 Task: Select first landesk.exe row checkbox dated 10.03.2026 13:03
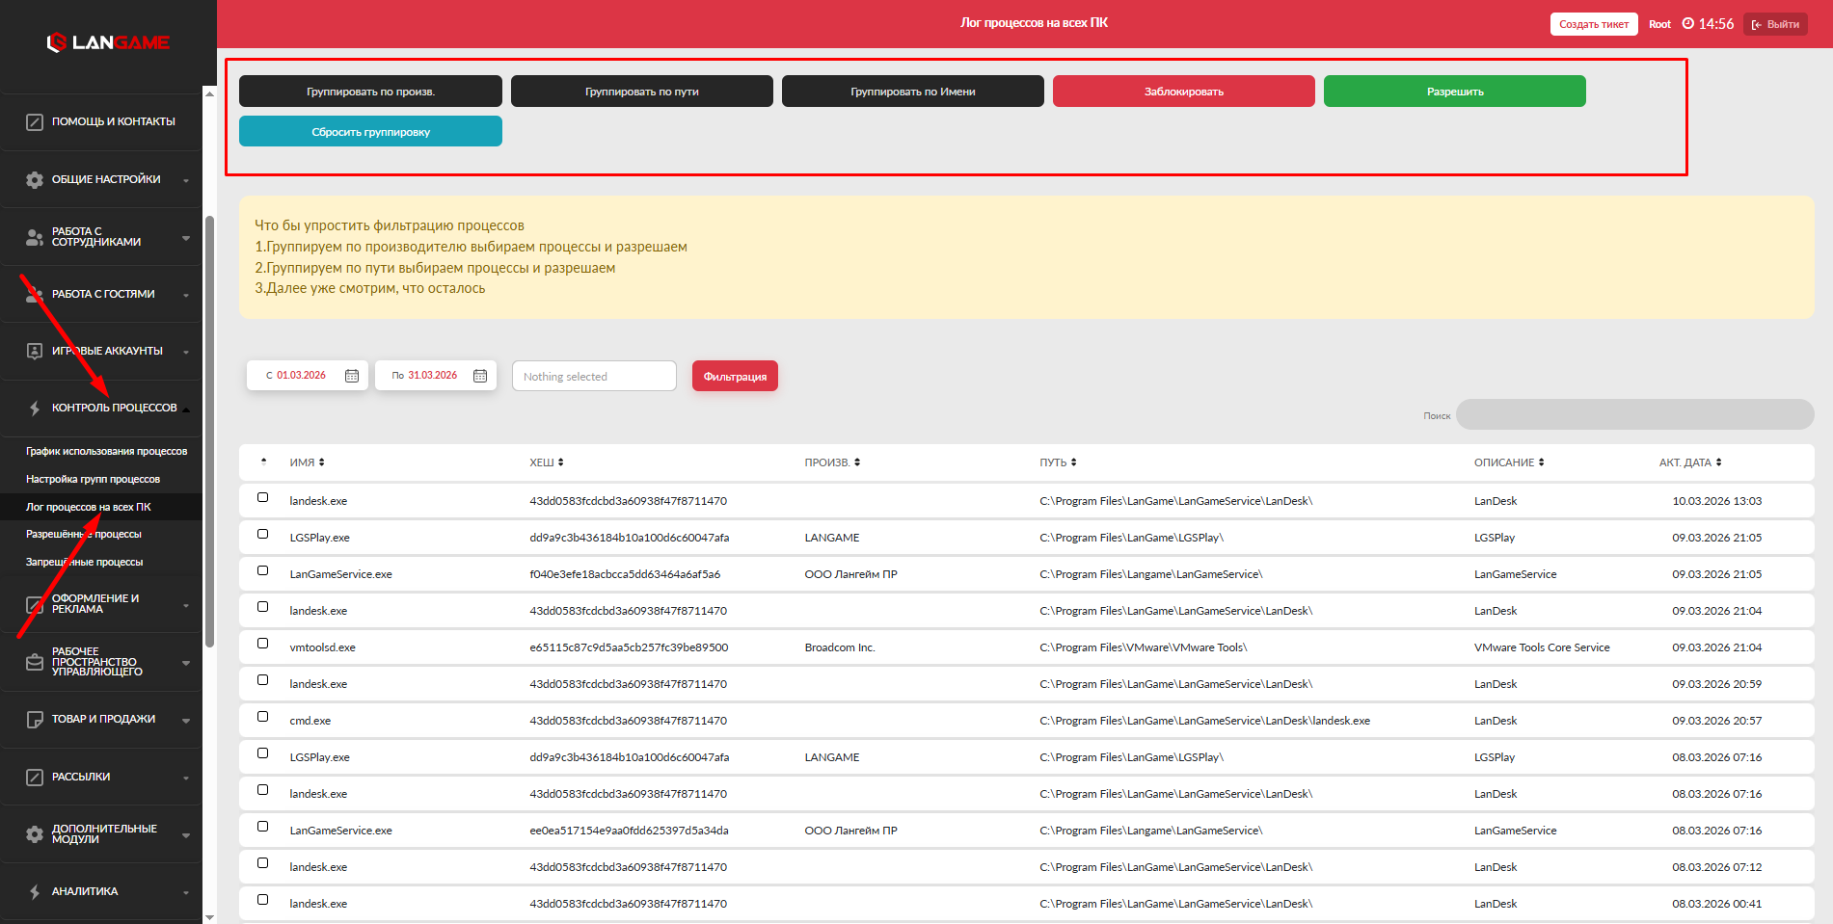[262, 497]
